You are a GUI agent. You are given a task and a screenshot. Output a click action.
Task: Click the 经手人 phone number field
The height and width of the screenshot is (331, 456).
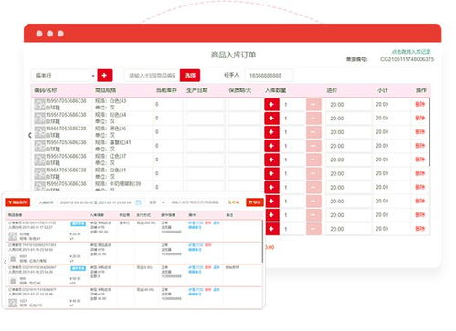pyautogui.click(x=270, y=76)
